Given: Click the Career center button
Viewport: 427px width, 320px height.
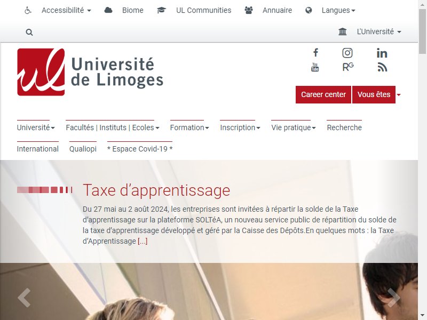Looking at the screenshot, I should click(323, 95).
